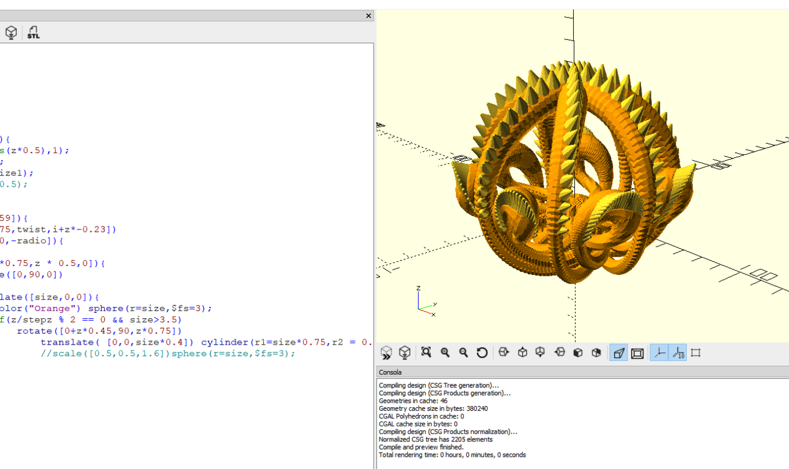
Task: Toggle the scale markers on axes
Action: click(x=678, y=353)
